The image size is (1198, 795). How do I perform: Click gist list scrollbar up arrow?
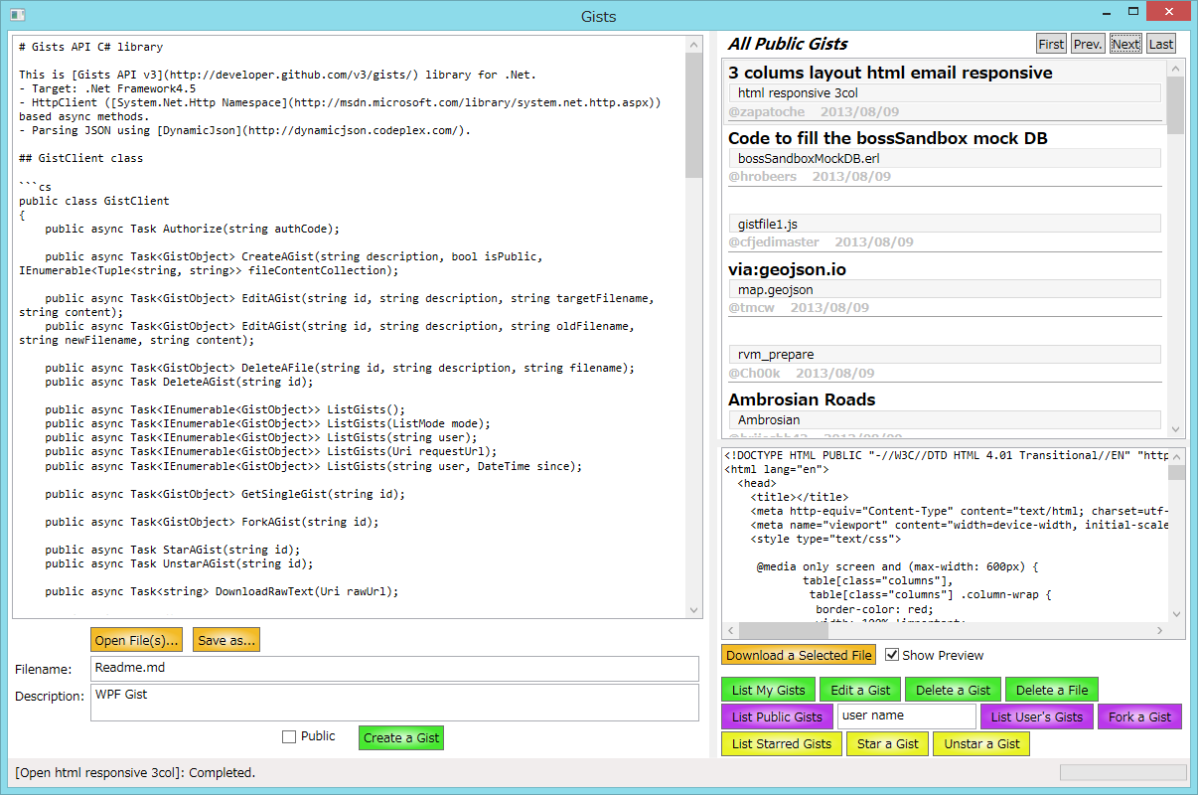[x=1175, y=69]
